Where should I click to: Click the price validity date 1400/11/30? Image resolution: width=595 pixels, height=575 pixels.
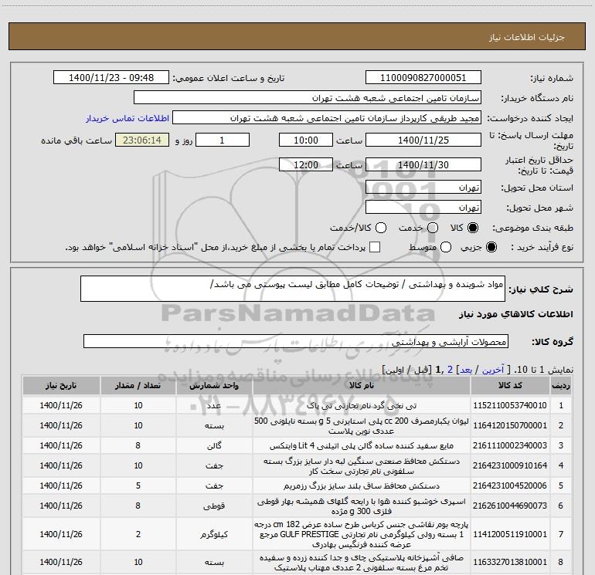423,164
